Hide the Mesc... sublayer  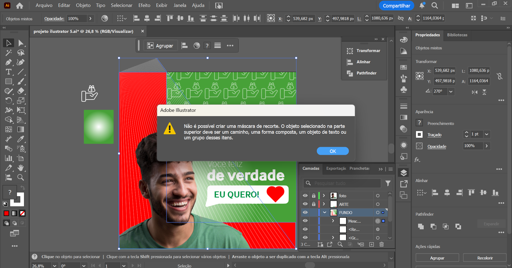click(x=305, y=221)
